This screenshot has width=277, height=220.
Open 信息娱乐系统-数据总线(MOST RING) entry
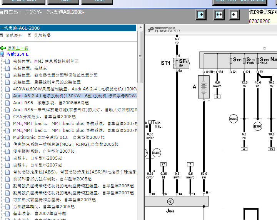[66, 144]
